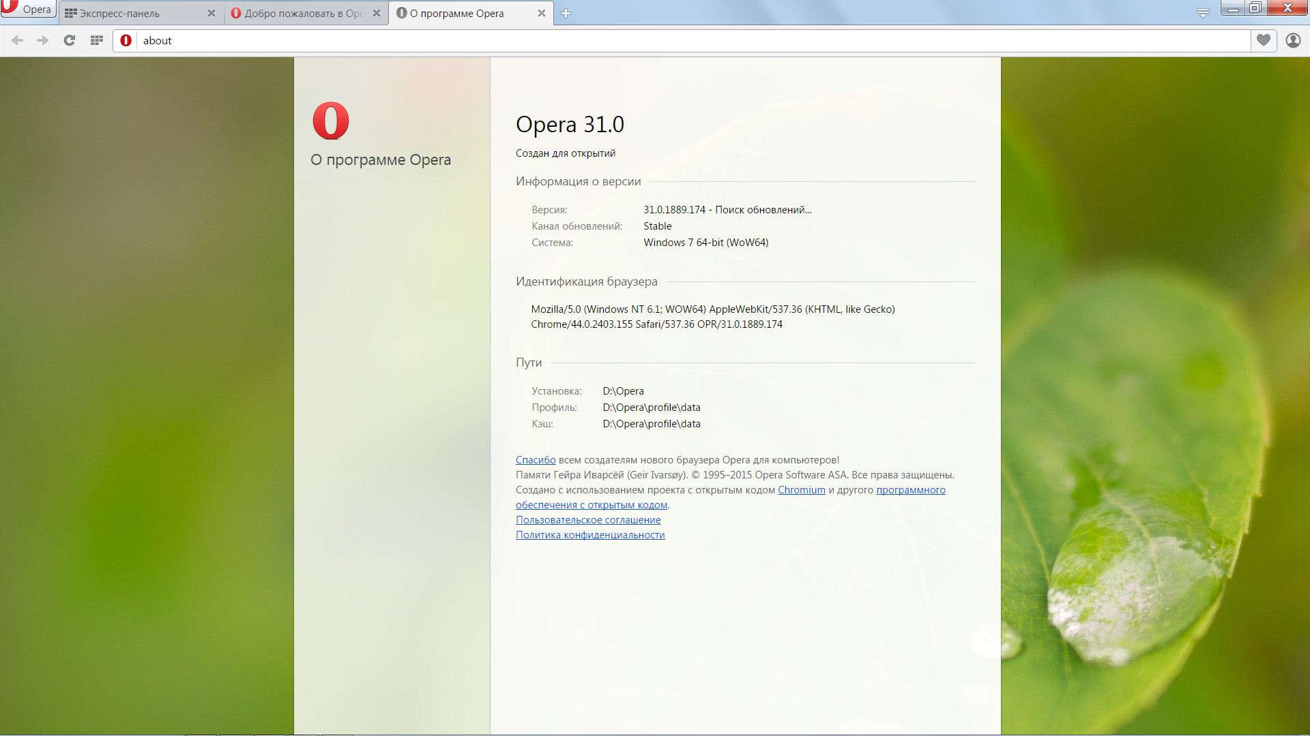This screenshot has width=1310, height=736.
Task: Close the Добро пожаловать tab
Action: 376,13
